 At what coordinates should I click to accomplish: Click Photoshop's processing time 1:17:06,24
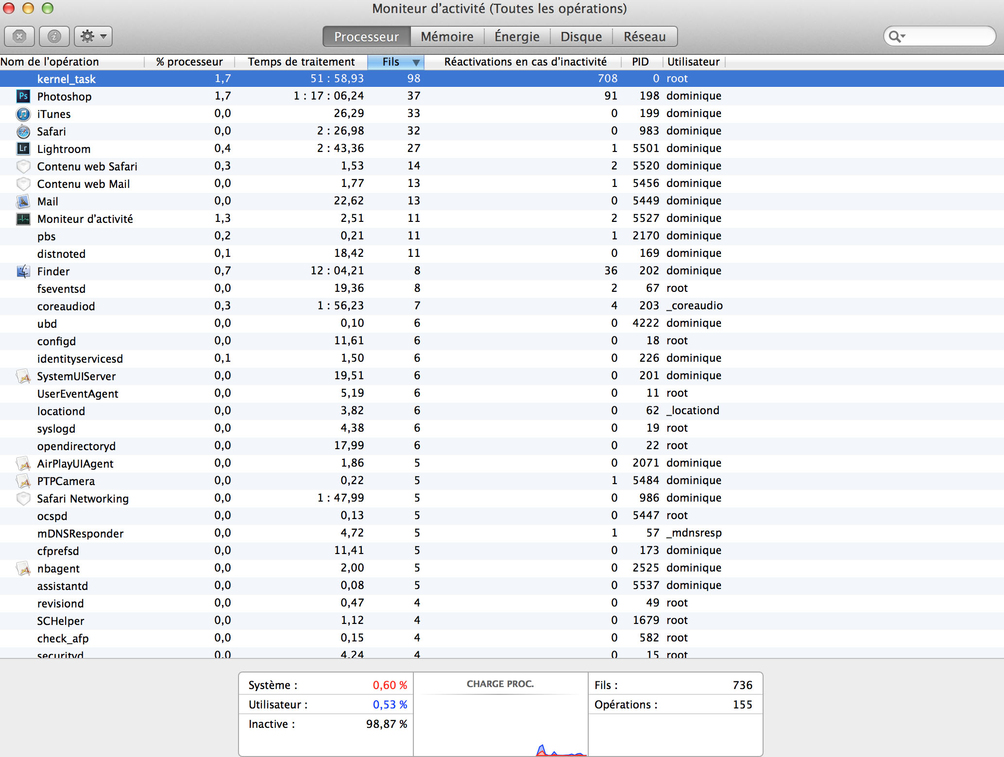329,96
